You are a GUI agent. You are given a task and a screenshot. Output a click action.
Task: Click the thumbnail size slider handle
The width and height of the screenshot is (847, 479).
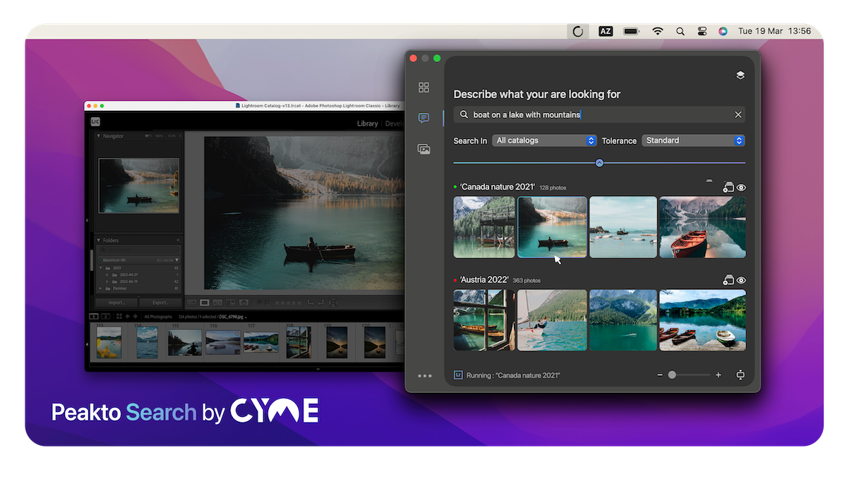672,375
